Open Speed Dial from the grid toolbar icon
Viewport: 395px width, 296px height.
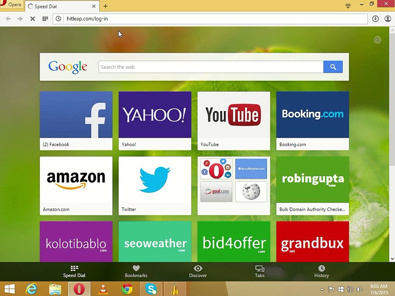(45, 18)
